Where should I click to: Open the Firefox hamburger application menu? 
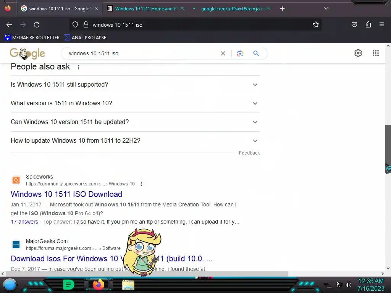381,24
